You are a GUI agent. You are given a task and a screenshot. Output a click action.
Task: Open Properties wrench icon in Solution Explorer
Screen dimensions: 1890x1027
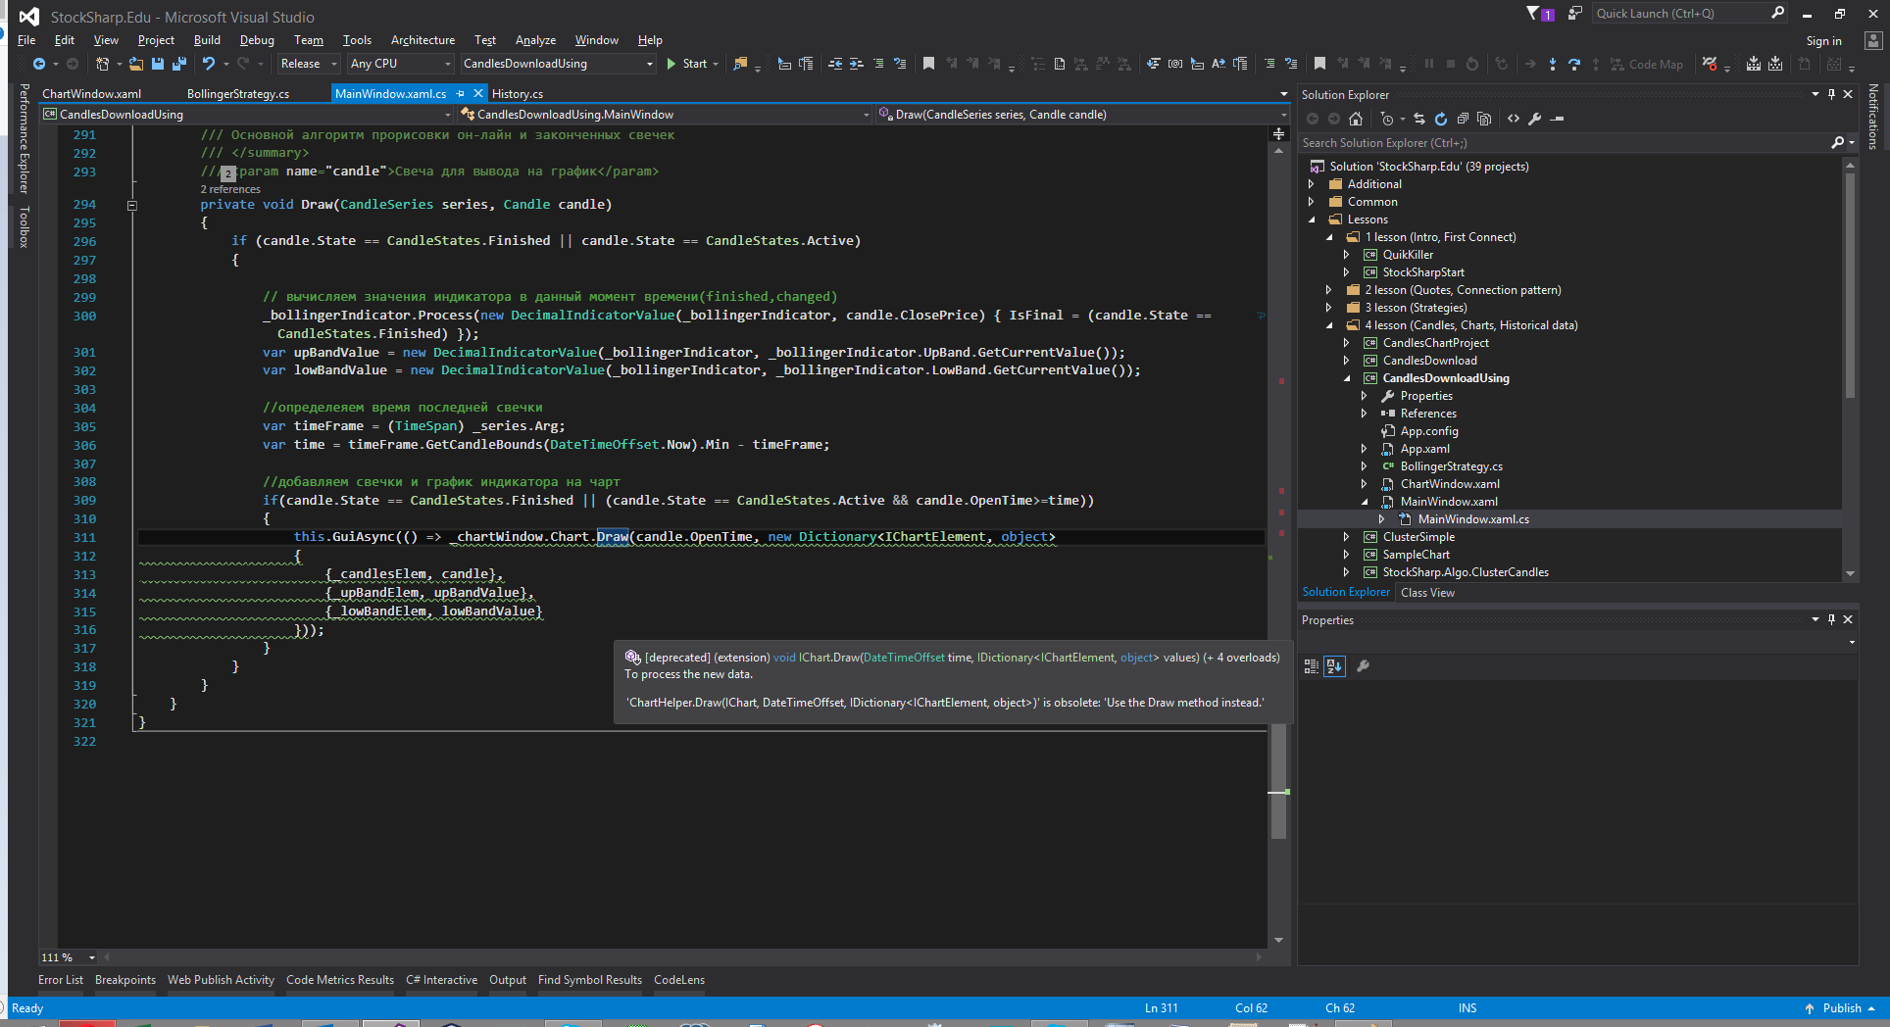[1535, 119]
